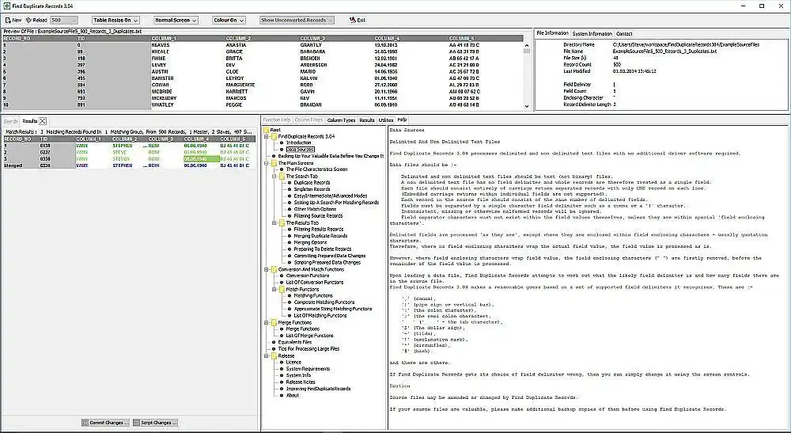Open Easy/Intermediate/Advanced Modes topic
This screenshot has width=791, height=433.
coord(331,196)
